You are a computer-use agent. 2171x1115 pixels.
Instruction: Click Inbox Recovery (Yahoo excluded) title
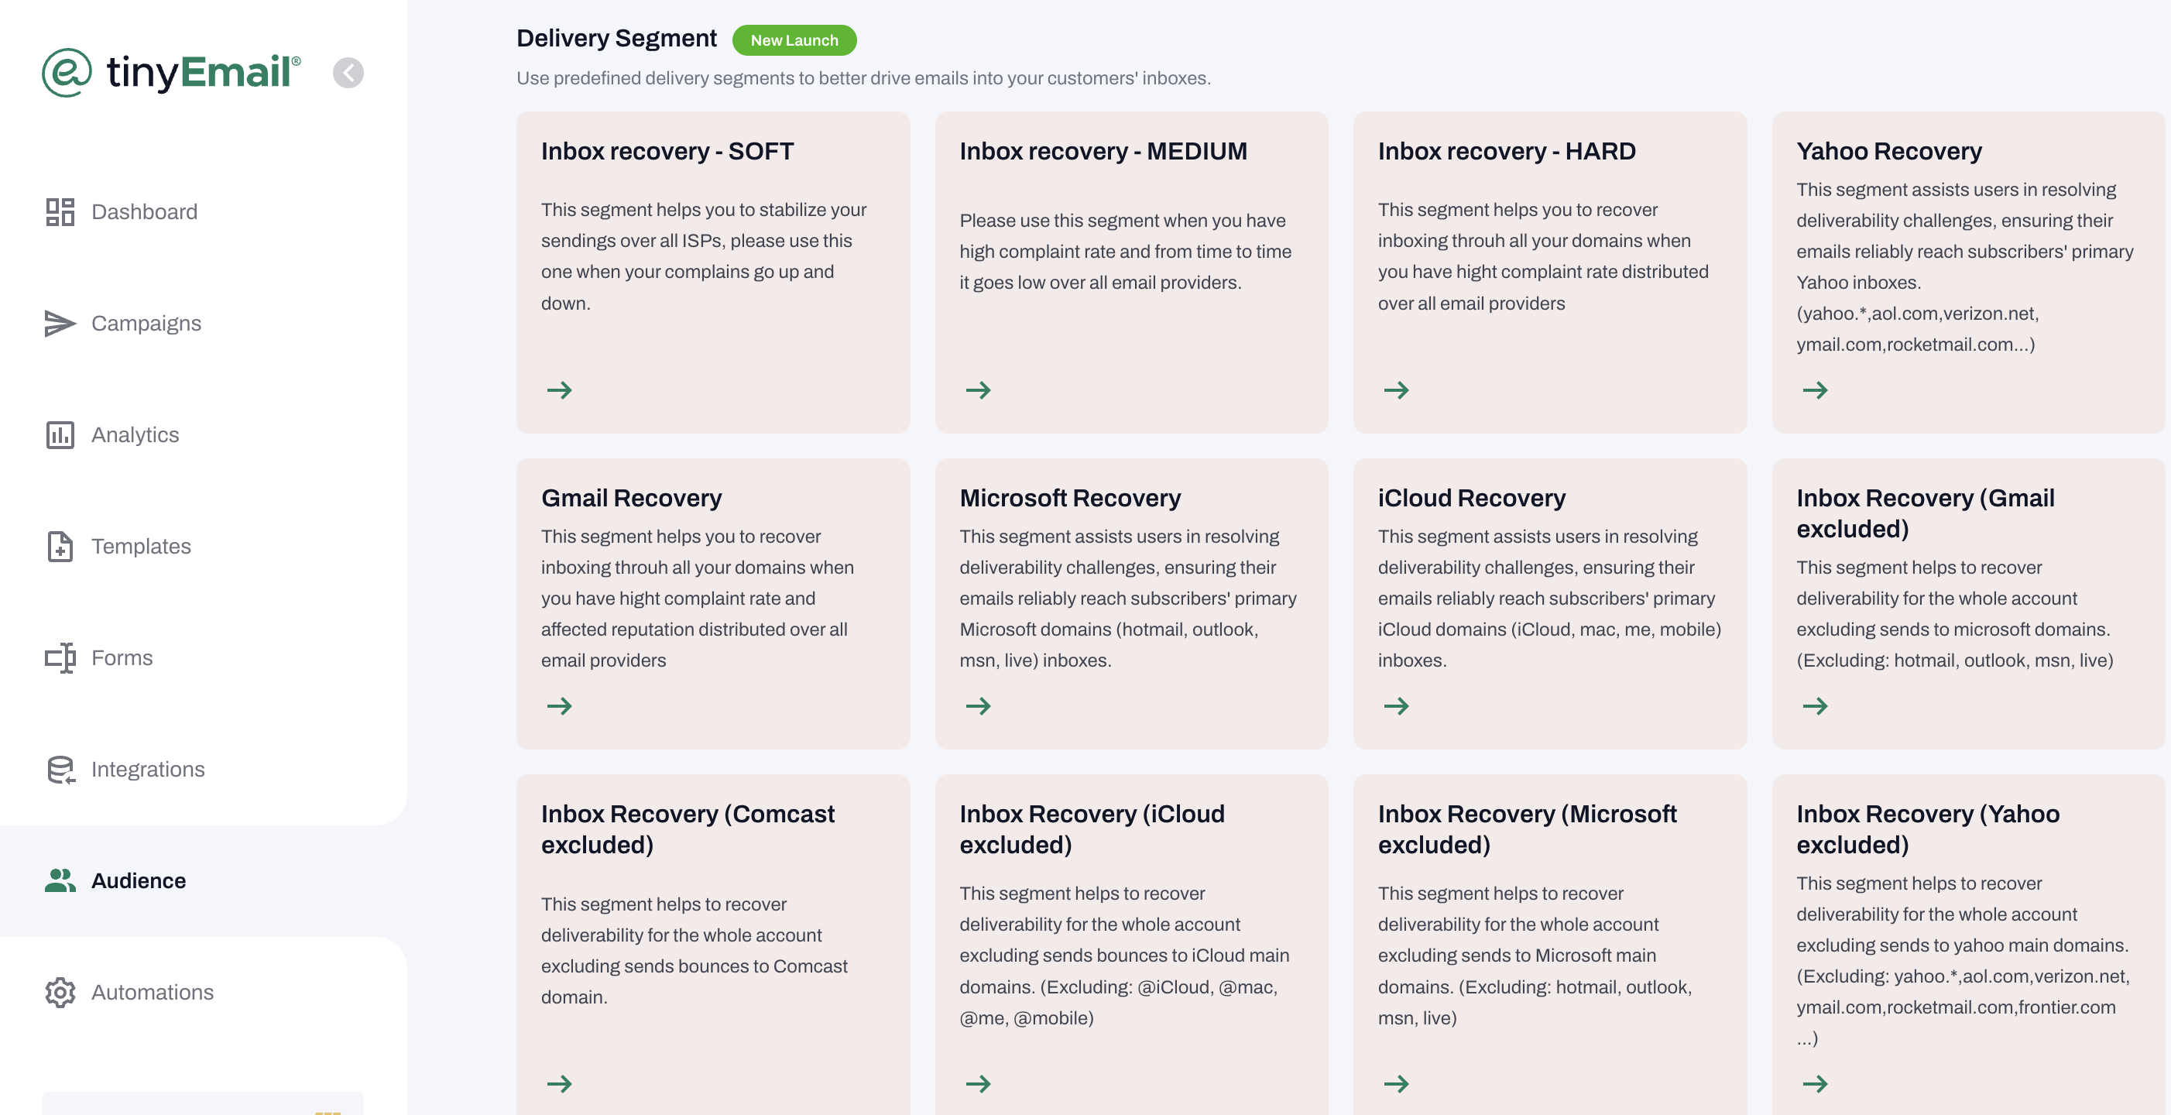point(1927,829)
